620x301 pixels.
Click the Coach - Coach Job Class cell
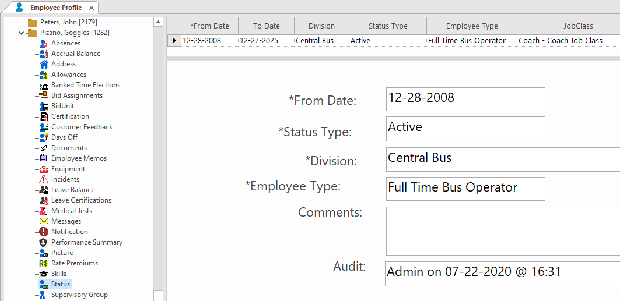[569, 40]
